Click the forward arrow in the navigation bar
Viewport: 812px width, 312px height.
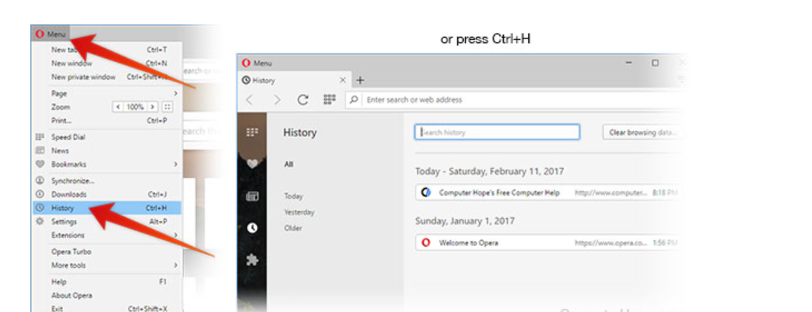coord(276,100)
